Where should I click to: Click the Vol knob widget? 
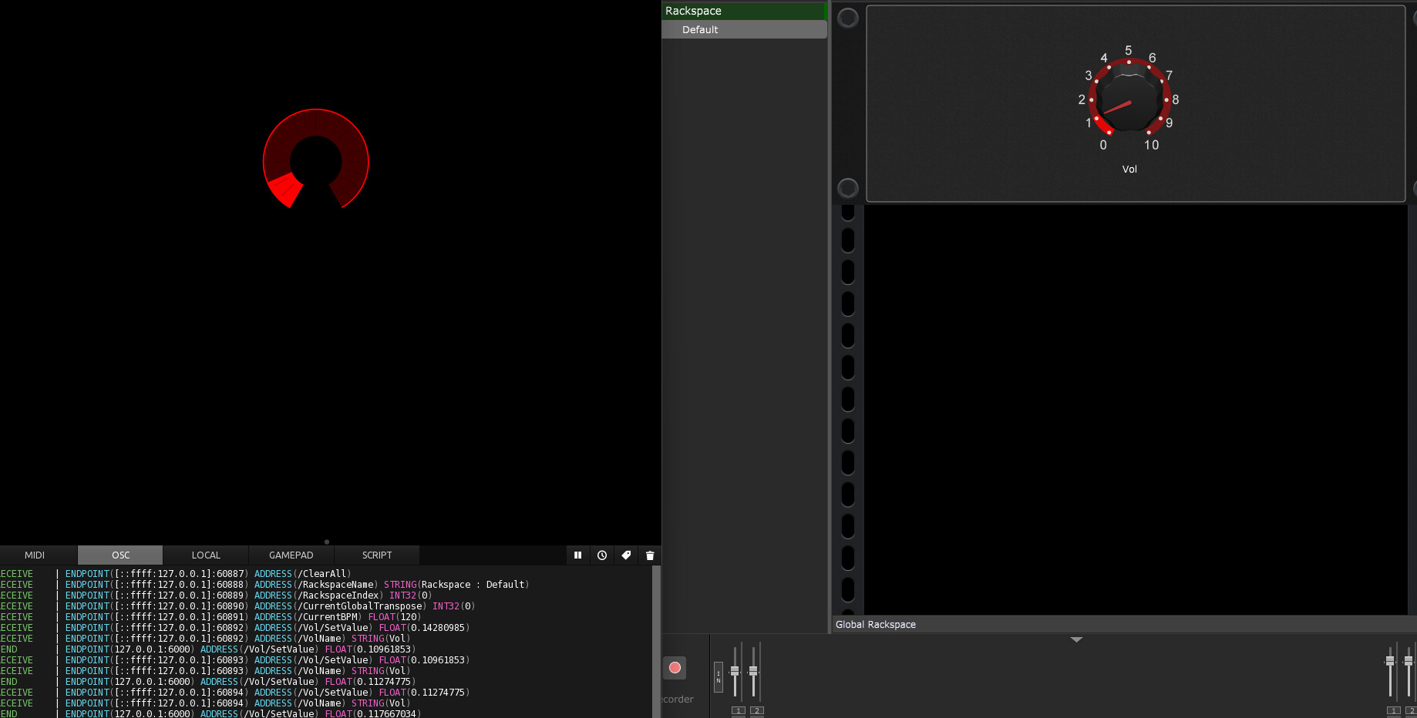[1129, 100]
